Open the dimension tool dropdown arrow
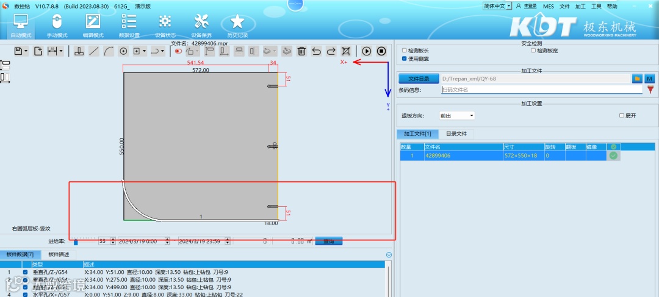This screenshot has height=297, width=659. point(61,52)
